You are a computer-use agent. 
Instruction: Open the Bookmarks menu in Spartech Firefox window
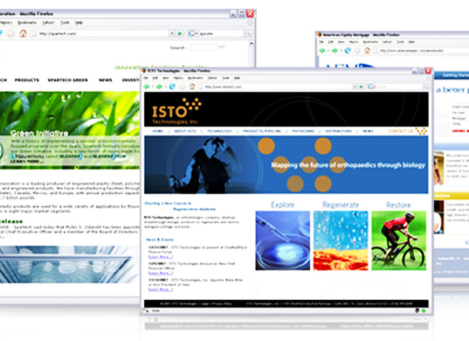click(x=27, y=23)
